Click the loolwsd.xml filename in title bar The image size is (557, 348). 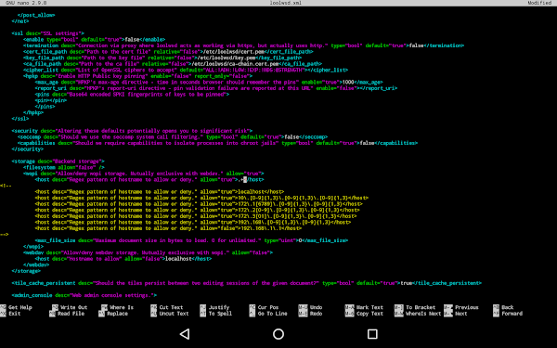point(286,3)
